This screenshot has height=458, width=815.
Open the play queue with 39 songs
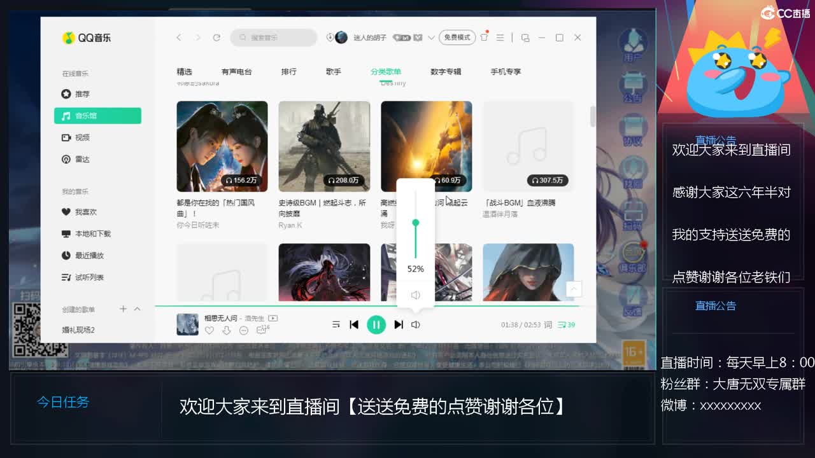point(567,324)
